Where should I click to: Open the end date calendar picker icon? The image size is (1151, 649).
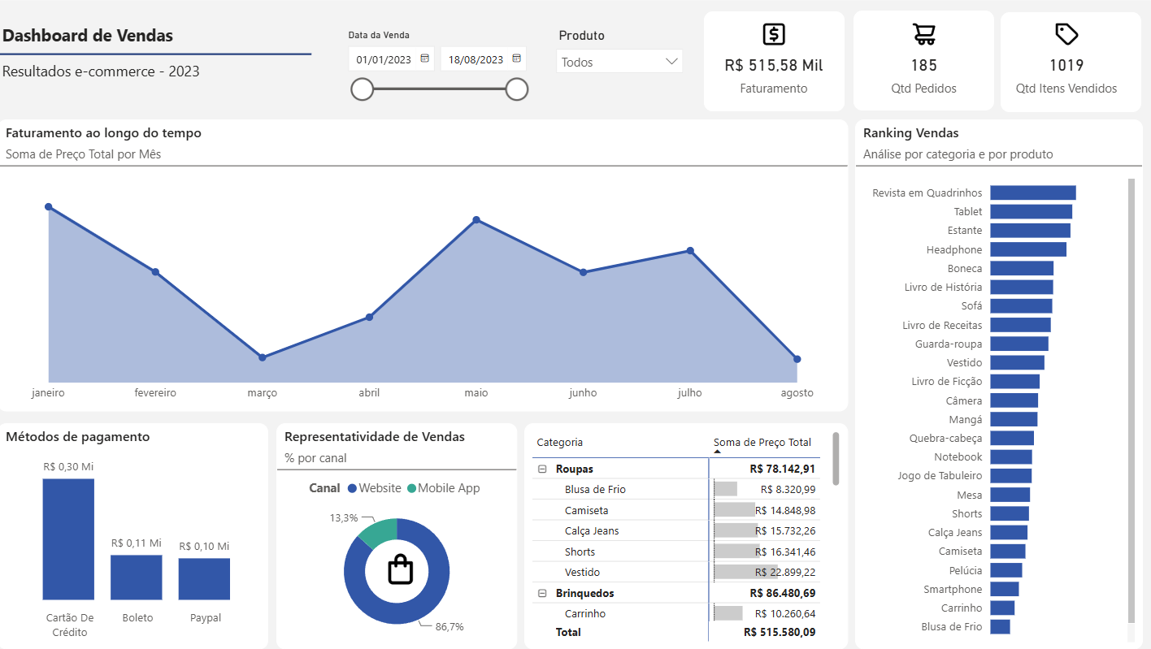[516, 58]
